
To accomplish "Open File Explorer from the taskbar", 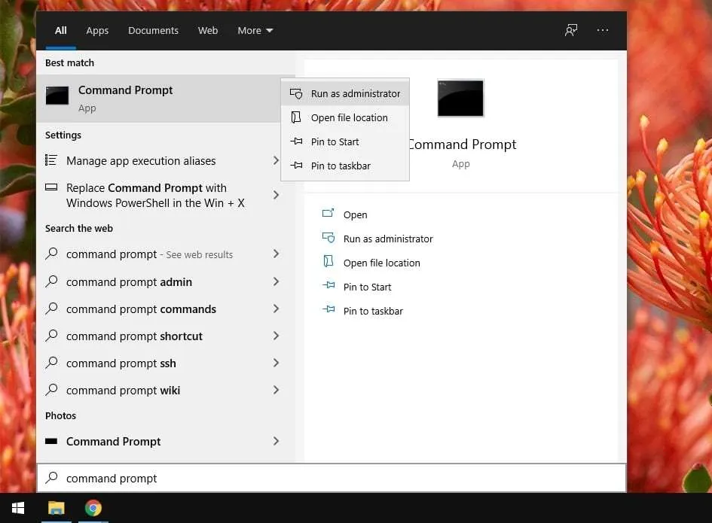I will pyautogui.click(x=57, y=508).
